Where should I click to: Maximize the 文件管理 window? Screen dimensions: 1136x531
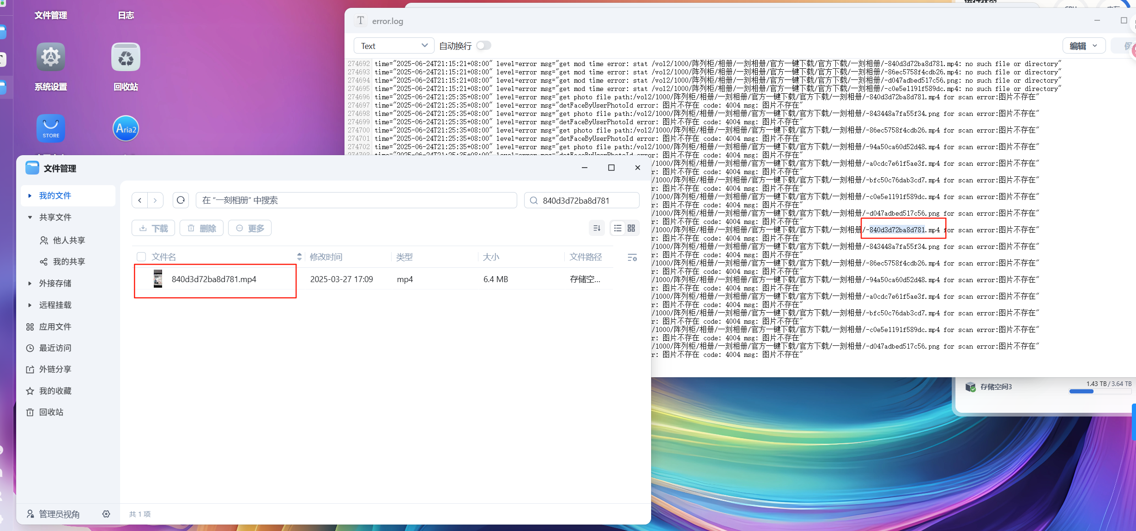611,168
